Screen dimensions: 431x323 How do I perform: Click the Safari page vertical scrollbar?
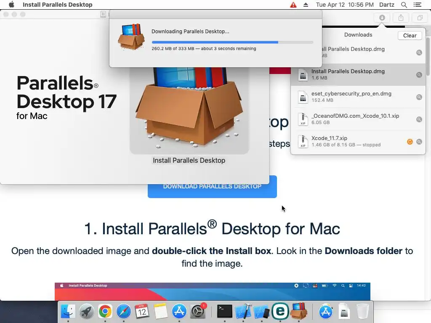(x=428, y=56)
